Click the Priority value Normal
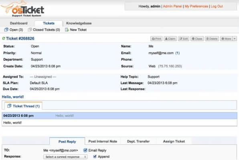Viewport: 239px width, 160px height. [36, 53]
